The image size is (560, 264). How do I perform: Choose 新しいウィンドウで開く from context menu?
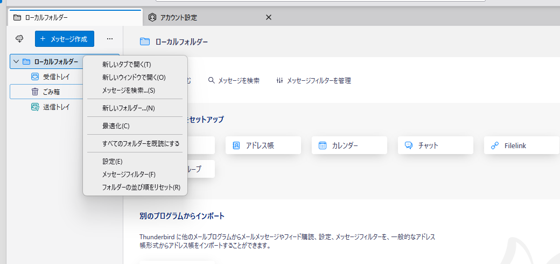[134, 77]
